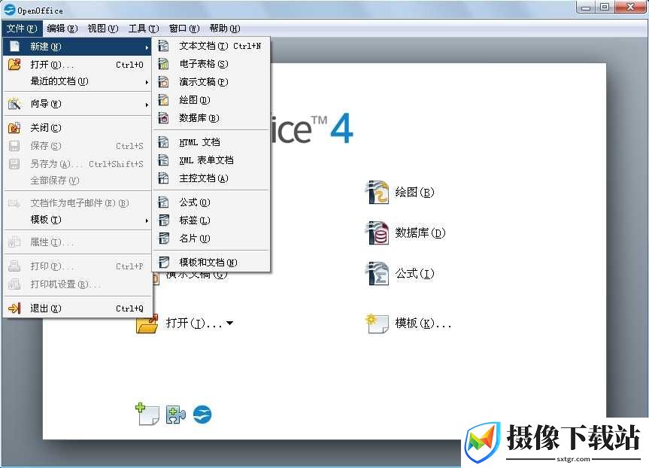Choose 文本文档(T) from the New submenu
Screen dimensions: 649x468
tap(211, 46)
